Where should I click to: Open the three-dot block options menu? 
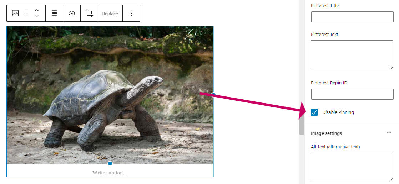pos(131,14)
